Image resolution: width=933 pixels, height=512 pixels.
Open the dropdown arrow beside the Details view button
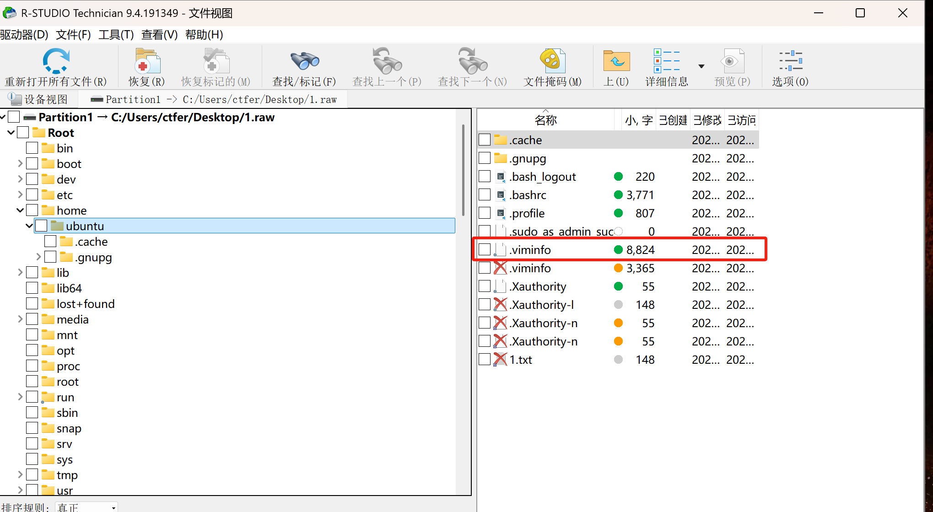(x=701, y=67)
